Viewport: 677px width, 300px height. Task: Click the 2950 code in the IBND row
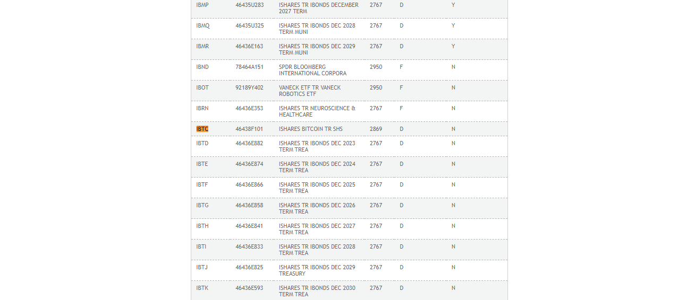(376, 67)
